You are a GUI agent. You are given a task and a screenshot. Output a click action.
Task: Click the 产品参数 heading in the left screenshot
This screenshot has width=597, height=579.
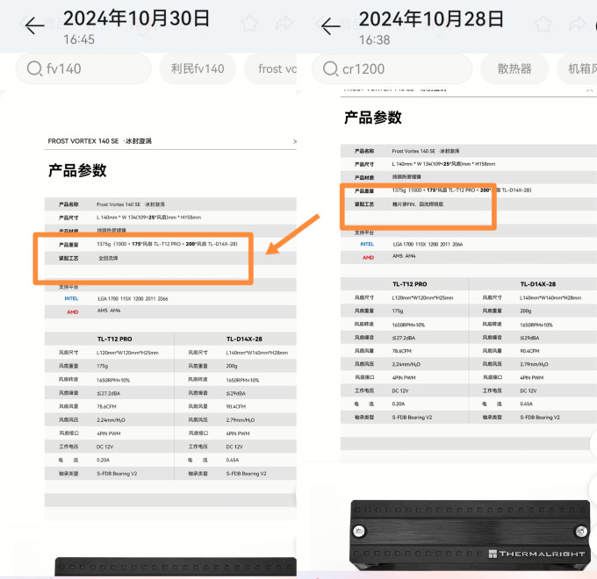point(77,170)
